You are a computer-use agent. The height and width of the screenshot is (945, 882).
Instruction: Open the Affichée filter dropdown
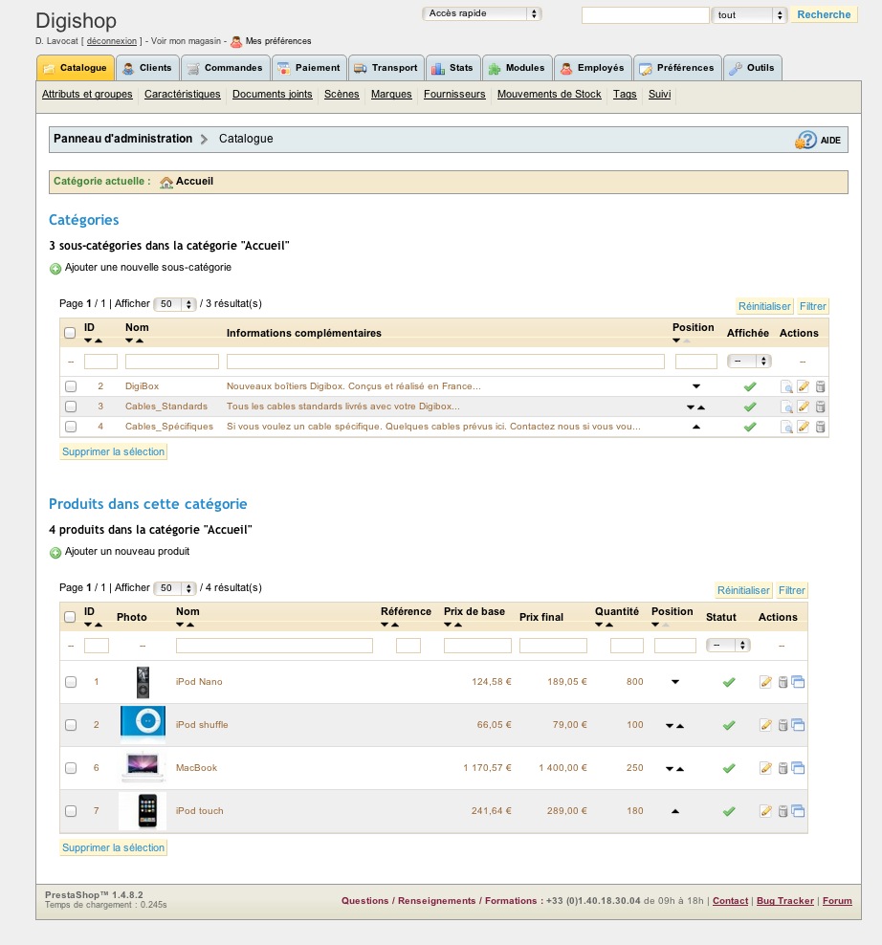[749, 361]
